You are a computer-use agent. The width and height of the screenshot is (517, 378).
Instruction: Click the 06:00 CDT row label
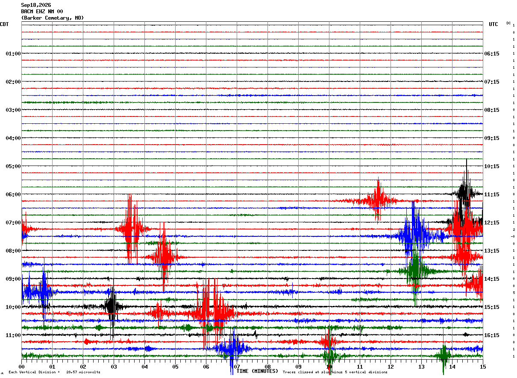[x=13, y=195]
